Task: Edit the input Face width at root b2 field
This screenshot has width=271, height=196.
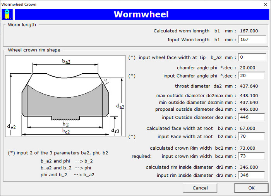Action: click(252, 136)
